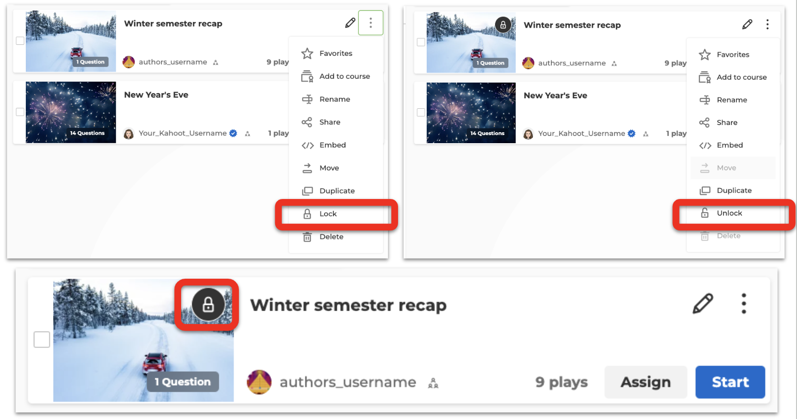Click the trash Delete icon in the left menu
Viewport: 797px width, 419px height.
coord(307,237)
